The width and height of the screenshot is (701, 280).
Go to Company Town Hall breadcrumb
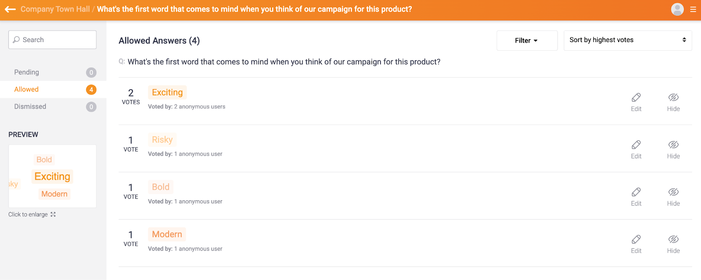coord(55,9)
